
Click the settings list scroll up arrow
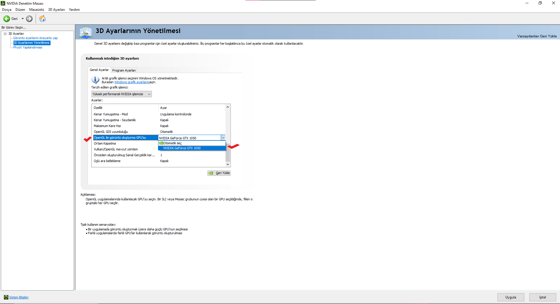tap(228, 107)
